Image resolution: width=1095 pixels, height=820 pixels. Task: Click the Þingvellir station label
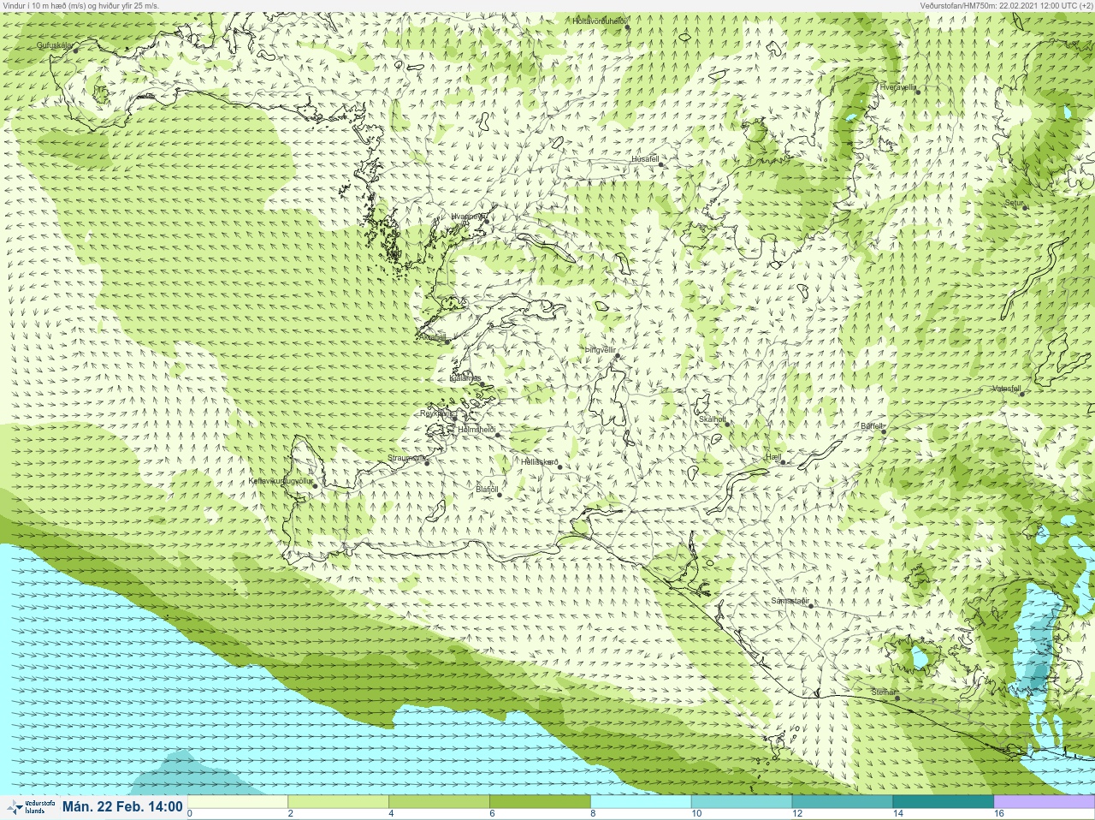coord(601,350)
